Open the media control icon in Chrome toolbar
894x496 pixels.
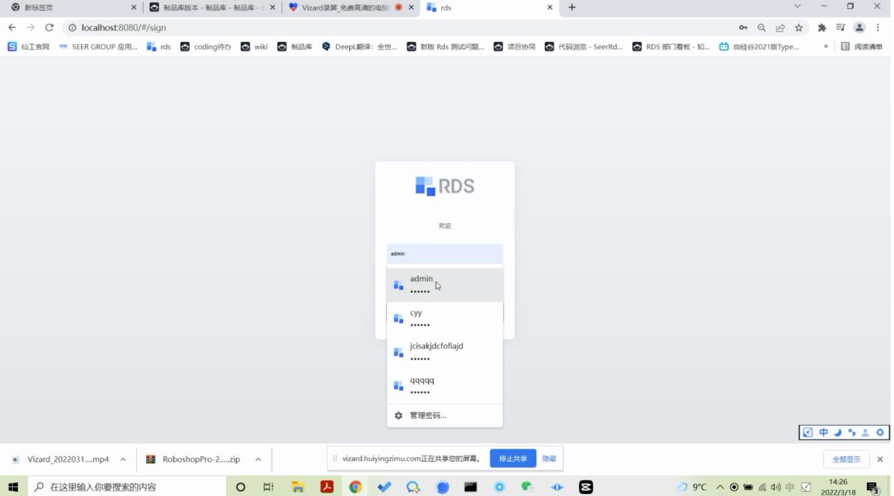(x=840, y=28)
